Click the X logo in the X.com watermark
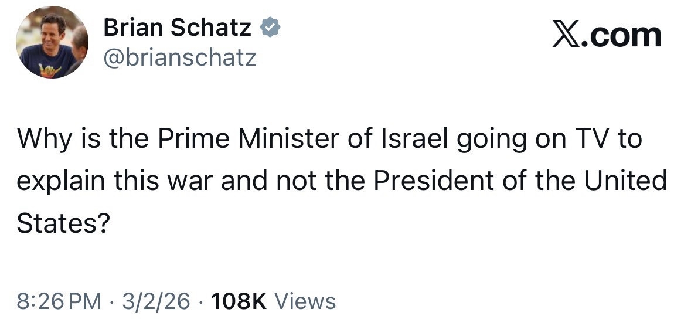Screen dimensions: 691x326 (564, 35)
